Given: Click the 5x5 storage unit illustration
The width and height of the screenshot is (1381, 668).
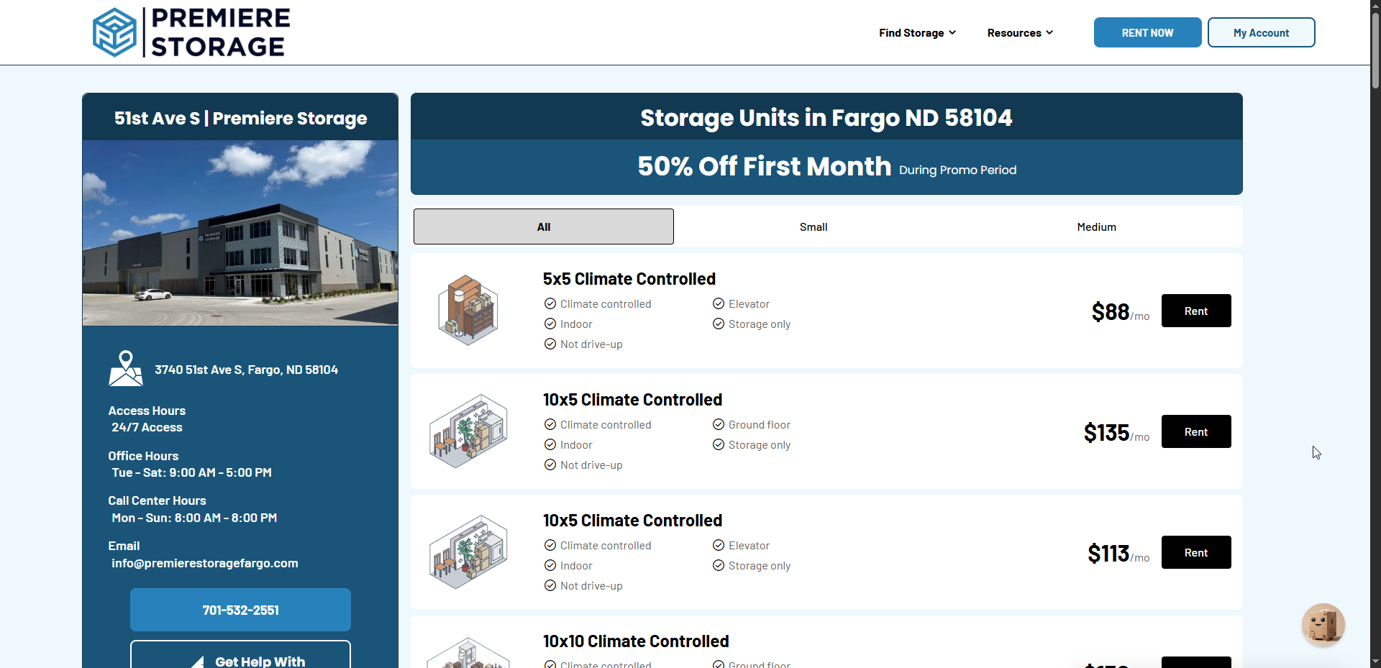Looking at the screenshot, I should (468, 311).
